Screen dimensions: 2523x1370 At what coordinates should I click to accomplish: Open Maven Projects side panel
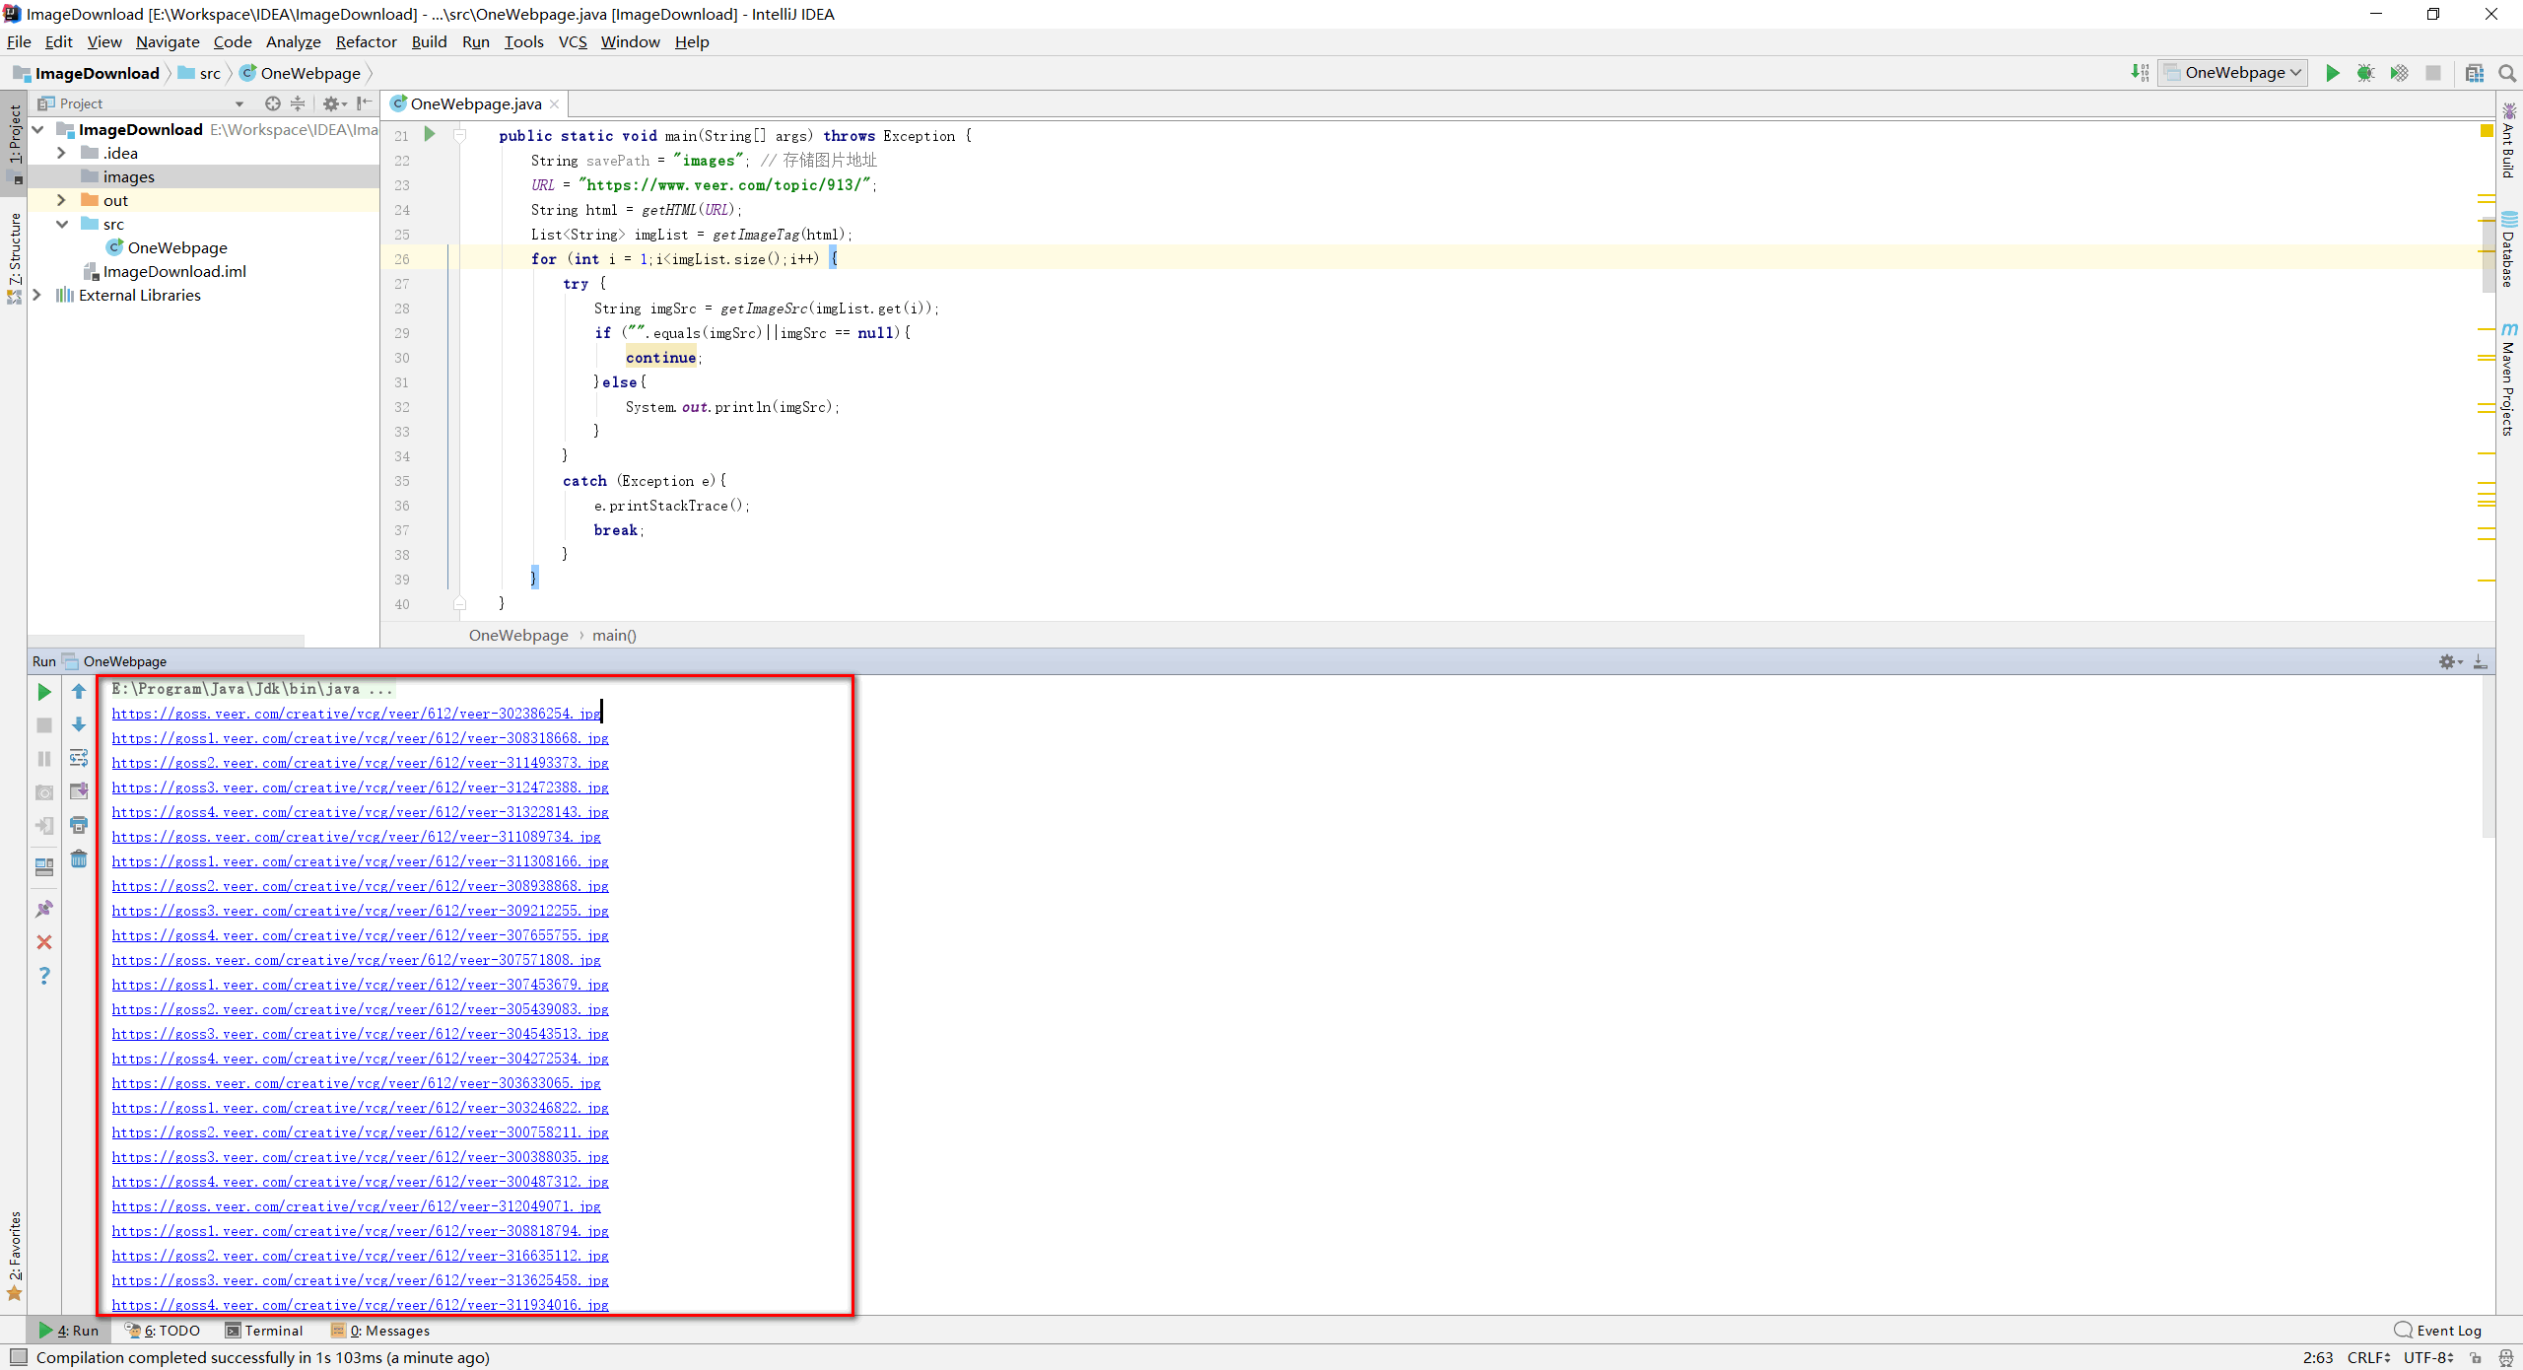point(2509,379)
